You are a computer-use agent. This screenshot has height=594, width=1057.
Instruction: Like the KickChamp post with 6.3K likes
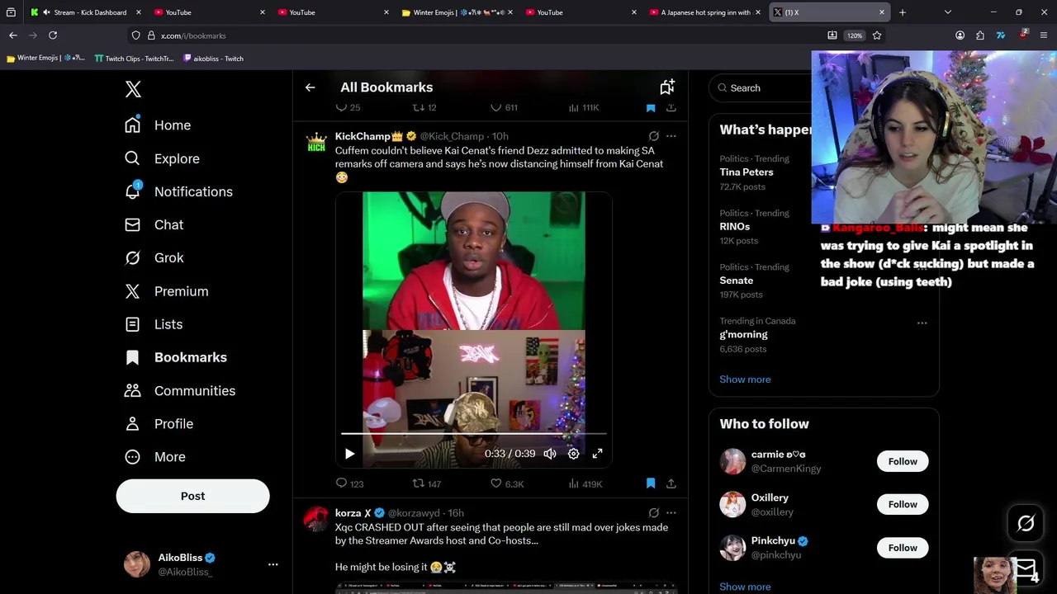pyautogui.click(x=506, y=483)
